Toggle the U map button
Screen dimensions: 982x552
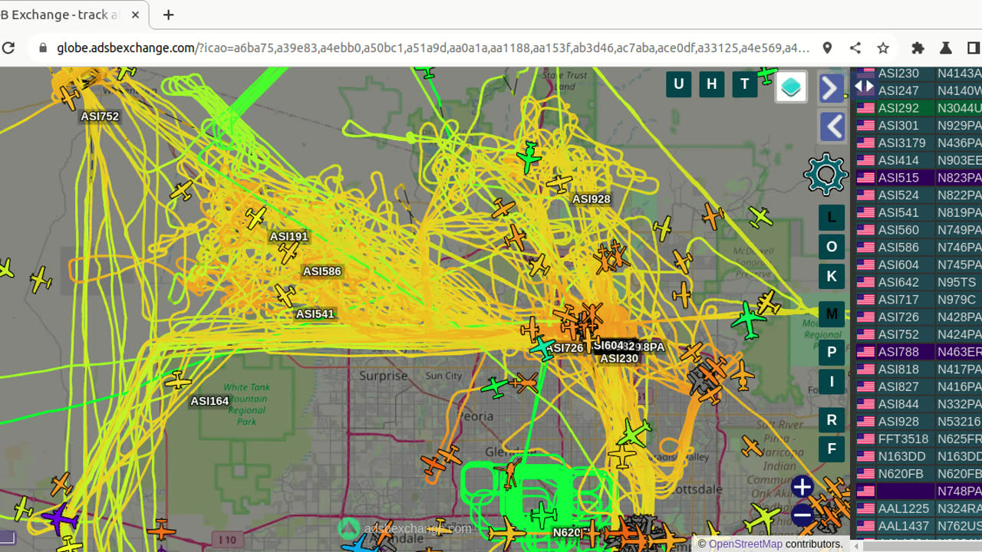coord(678,84)
